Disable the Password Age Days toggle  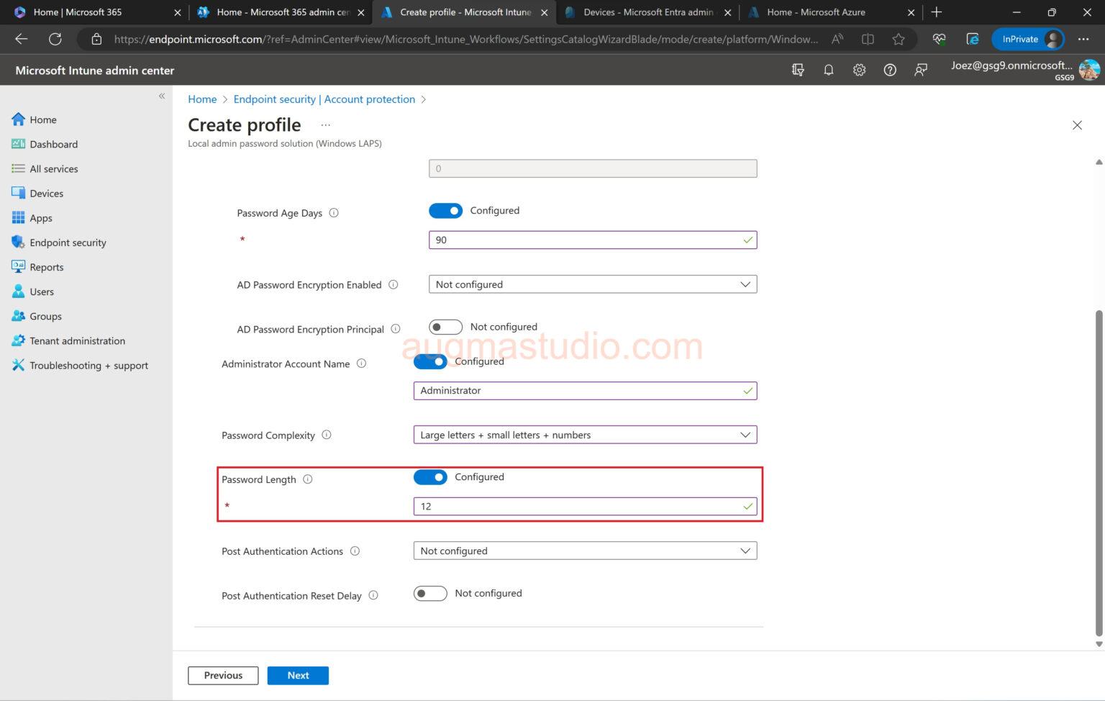coord(446,210)
